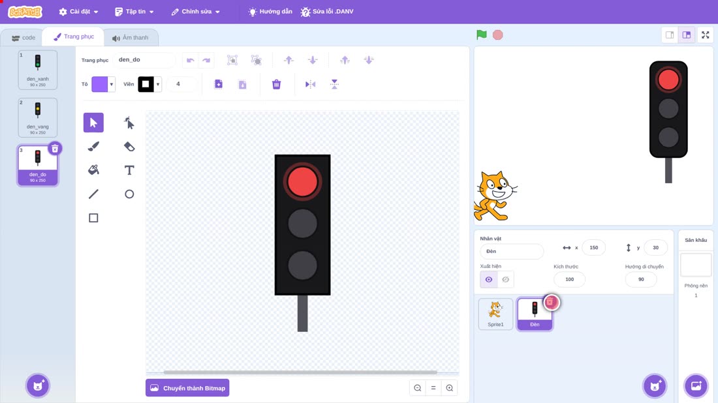Hide the sprite with crossed-eye button

click(505, 280)
